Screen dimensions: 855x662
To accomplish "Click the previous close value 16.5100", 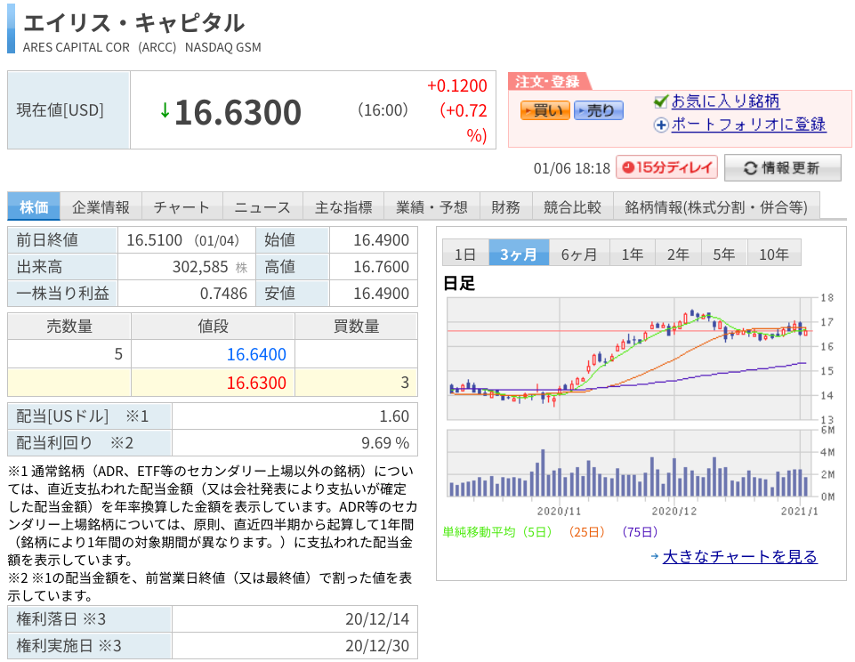I will (154, 240).
